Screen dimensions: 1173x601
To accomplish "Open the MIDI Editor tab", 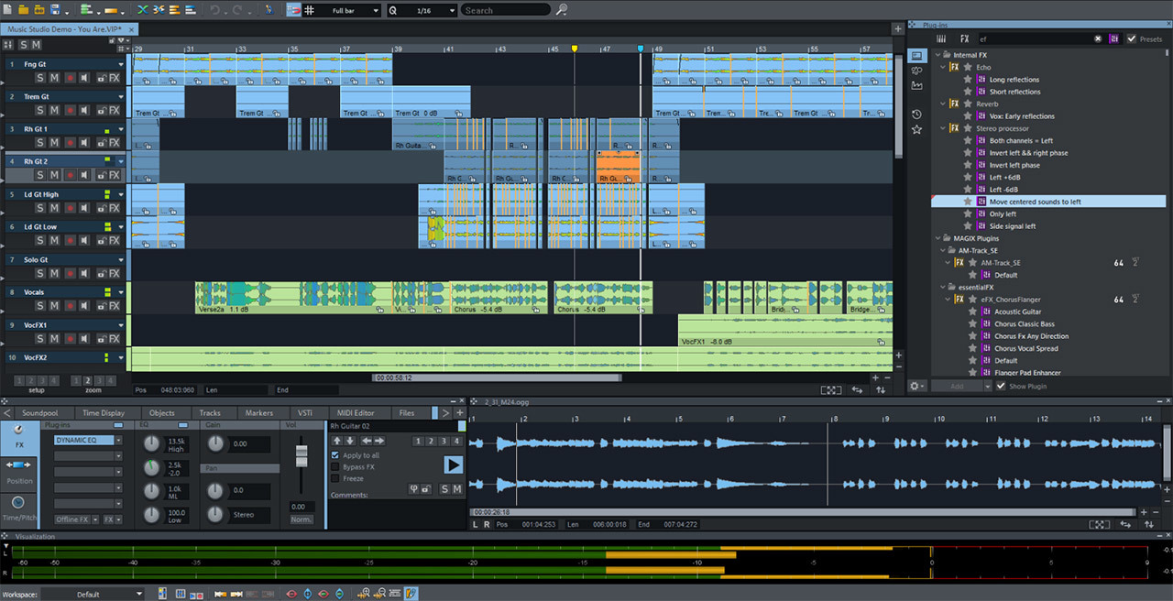I will click(x=356, y=413).
